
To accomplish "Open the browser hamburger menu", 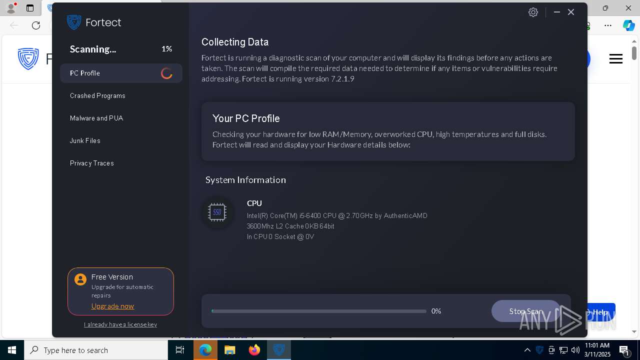I will [616, 59].
